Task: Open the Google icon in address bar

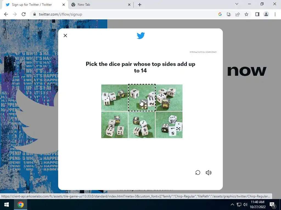Action: [220, 14]
